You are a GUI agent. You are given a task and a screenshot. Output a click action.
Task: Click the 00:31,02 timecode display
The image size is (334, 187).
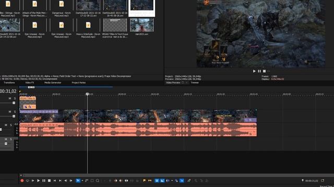pos(8,91)
